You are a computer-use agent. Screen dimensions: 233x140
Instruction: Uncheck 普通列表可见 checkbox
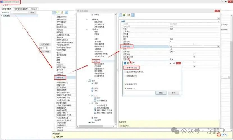tap(125, 68)
